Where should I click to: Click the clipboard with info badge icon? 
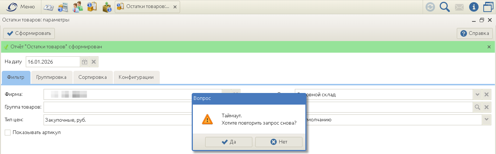tap(92, 7)
